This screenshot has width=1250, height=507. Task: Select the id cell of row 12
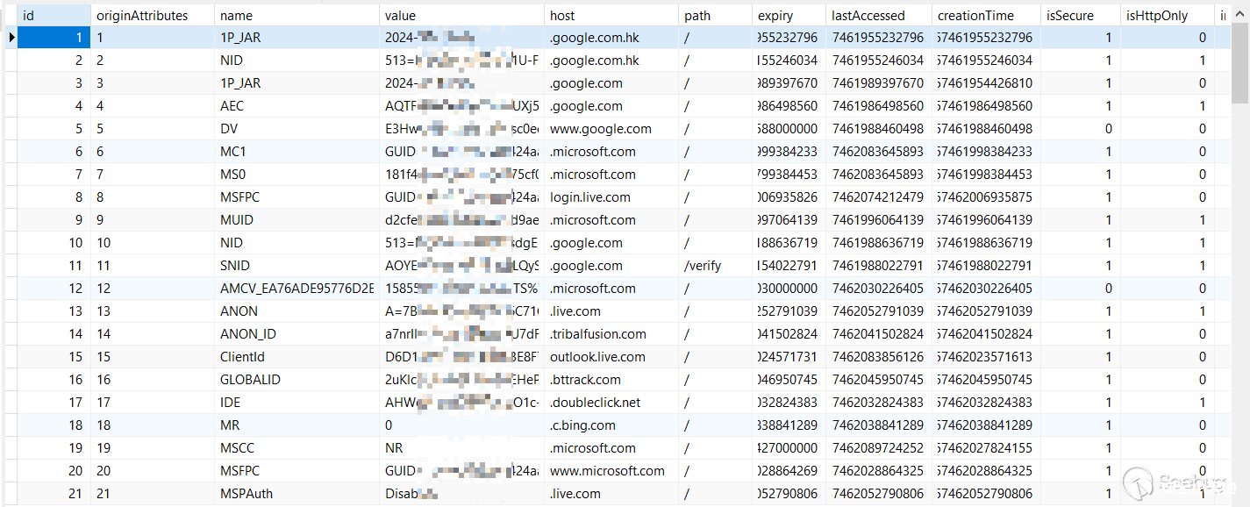53,289
